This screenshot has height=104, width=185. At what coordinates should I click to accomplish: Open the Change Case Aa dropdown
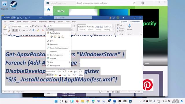40,26
